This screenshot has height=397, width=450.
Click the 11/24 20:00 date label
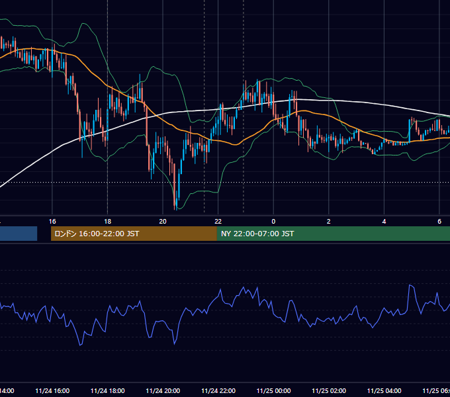point(163,390)
